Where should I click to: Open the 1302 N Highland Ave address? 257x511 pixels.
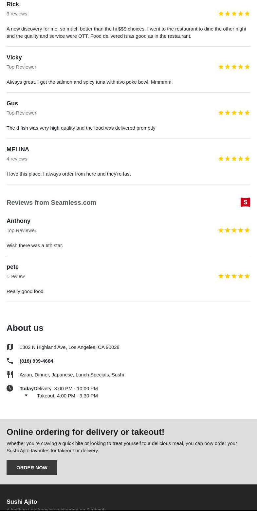point(69,347)
